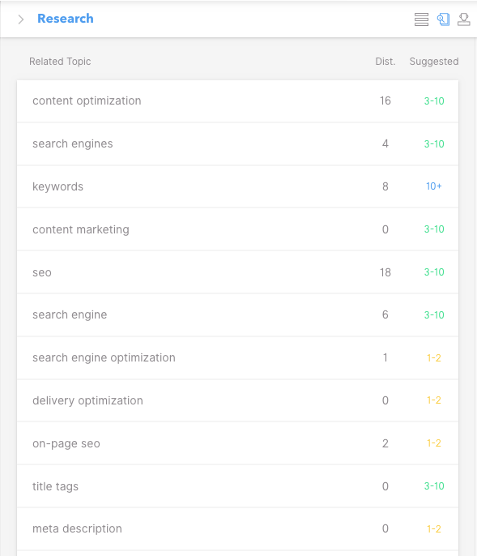477x556 pixels.
Task: Click the 18 distribution count for seo
Action: (x=385, y=272)
